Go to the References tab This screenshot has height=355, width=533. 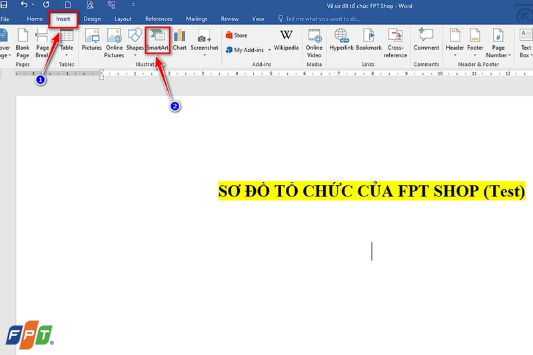pyautogui.click(x=159, y=19)
